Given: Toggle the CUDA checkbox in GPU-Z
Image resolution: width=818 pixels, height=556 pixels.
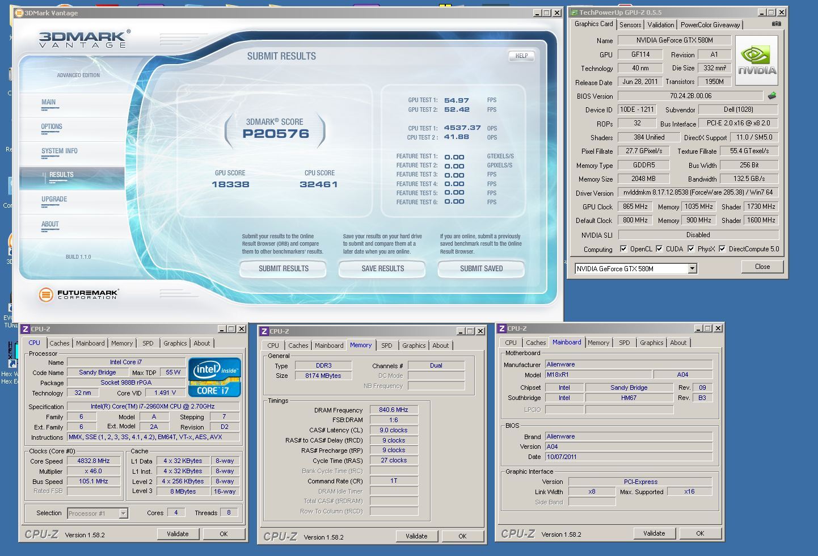Looking at the screenshot, I should tap(659, 248).
